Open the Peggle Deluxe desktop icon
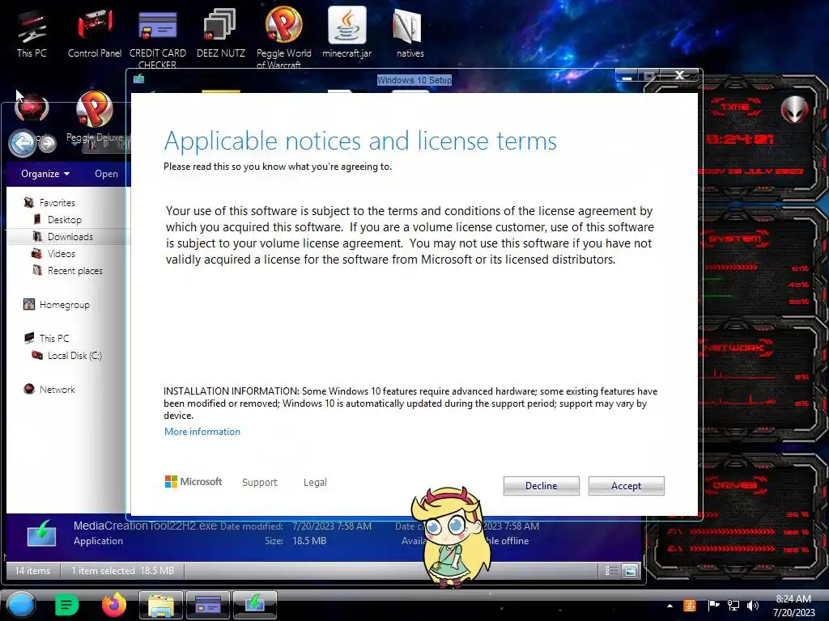The image size is (829, 621). [95, 116]
